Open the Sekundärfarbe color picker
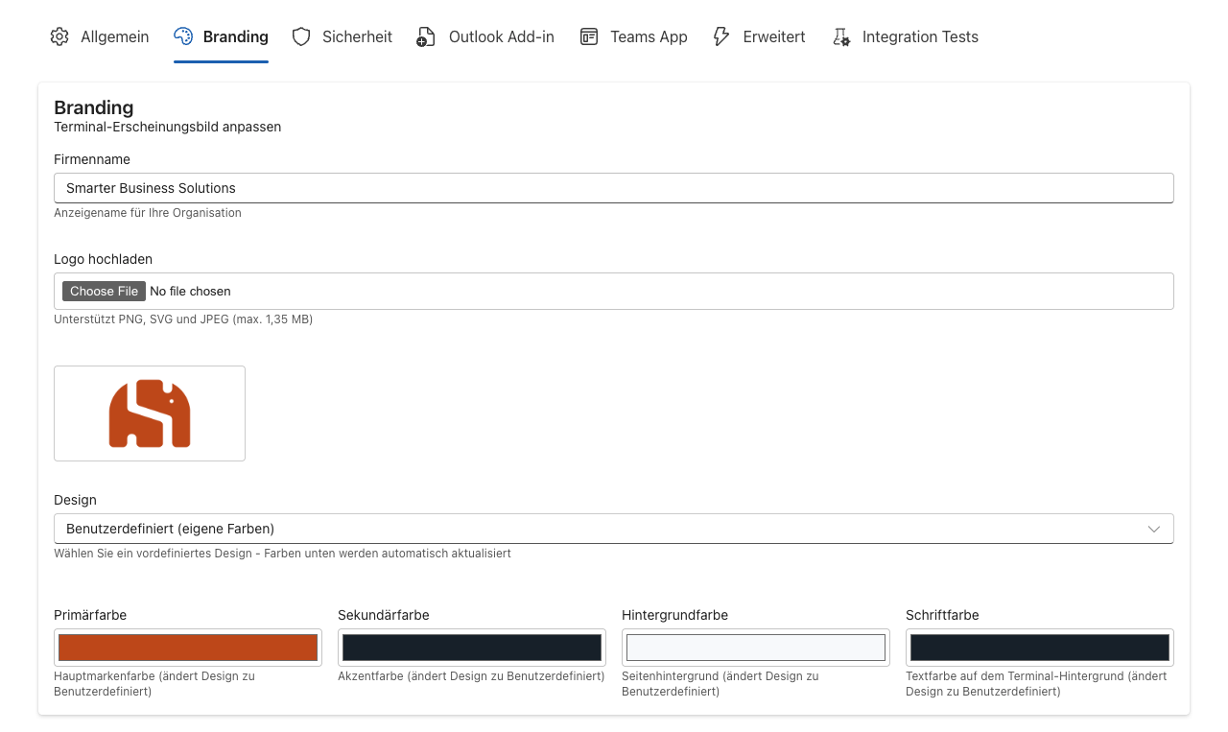The height and width of the screenshot is (732, 1228). coord(472,648)
